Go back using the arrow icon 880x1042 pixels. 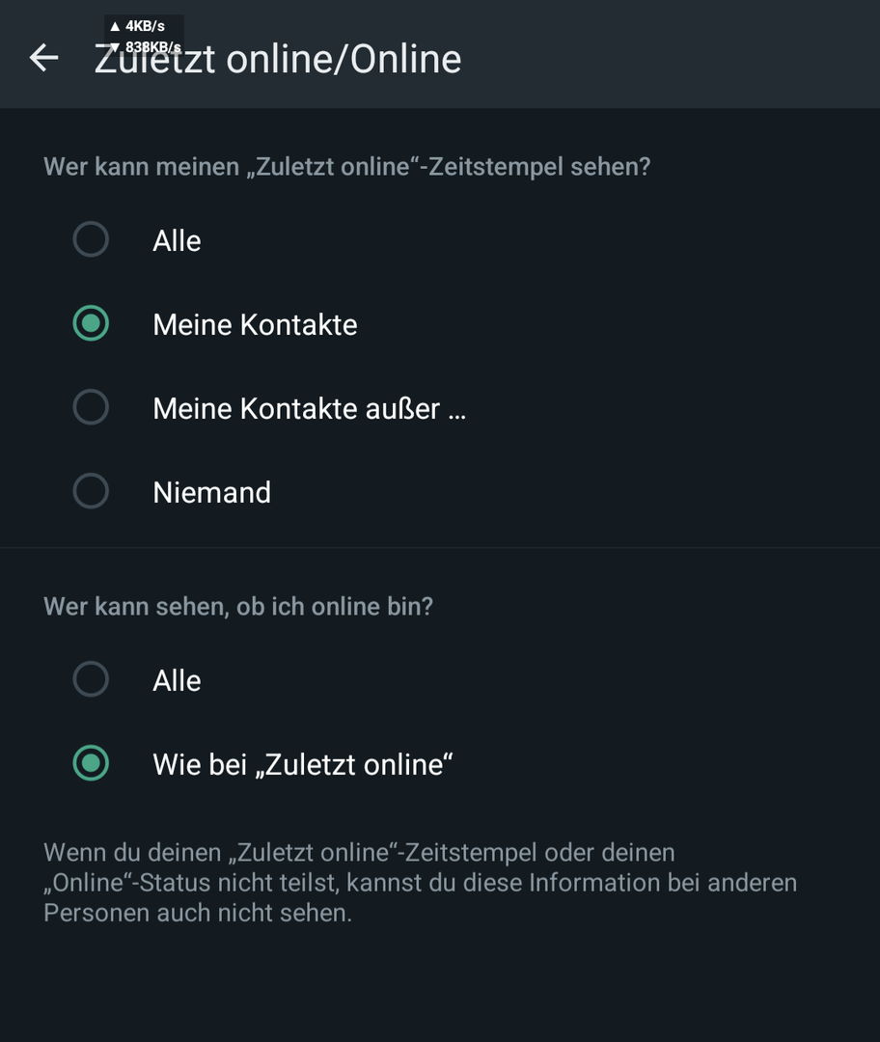(x=43, y=58)
